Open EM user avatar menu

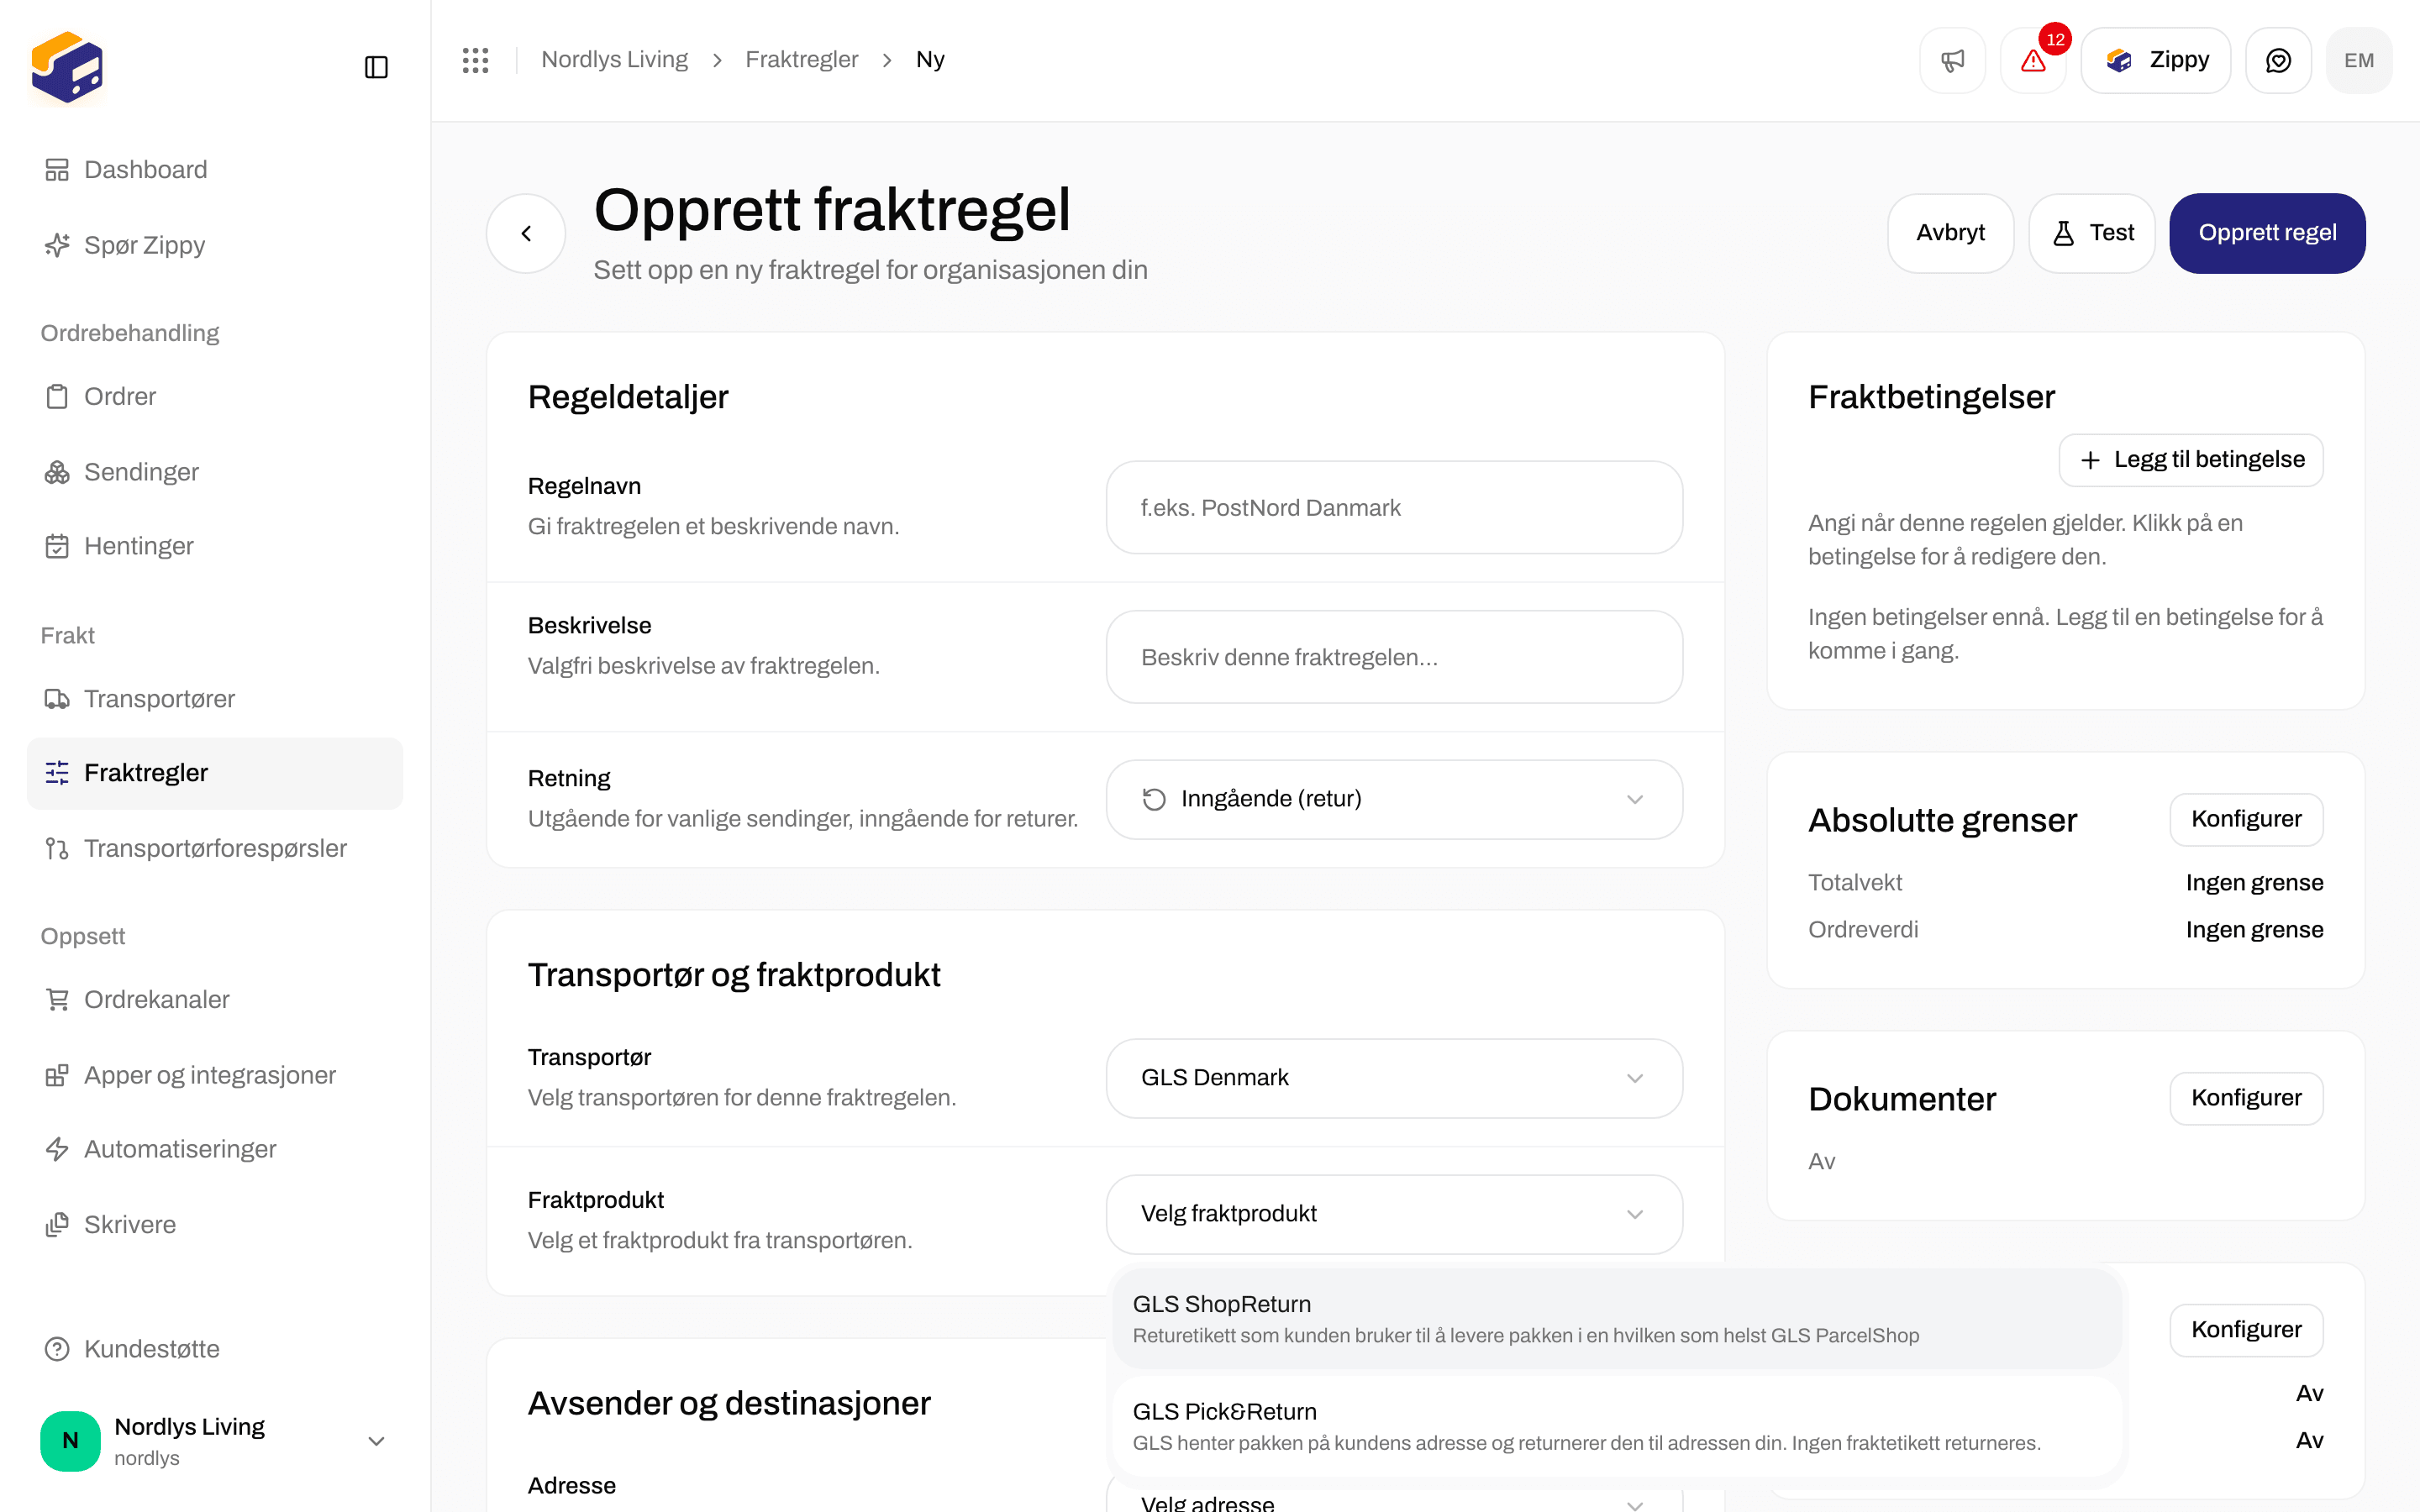point(2359,60)
